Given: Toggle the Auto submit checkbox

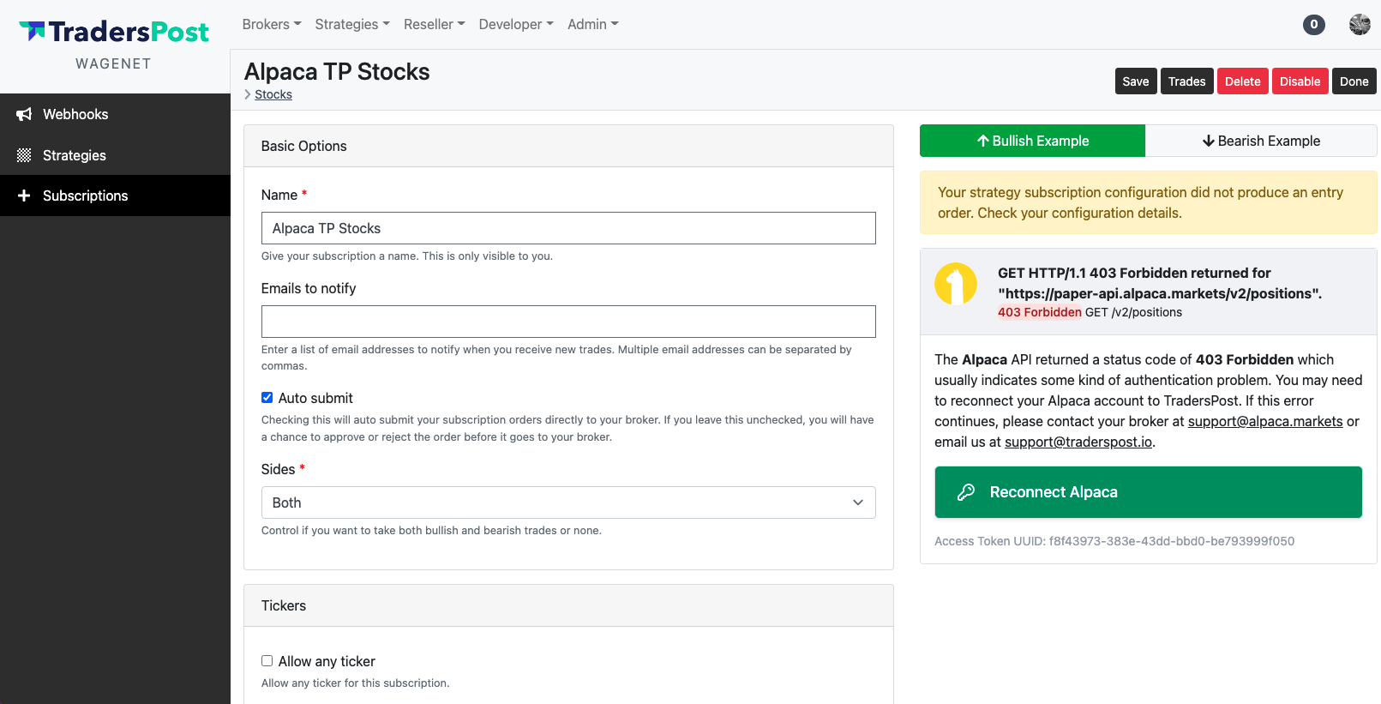Looking at the screenshot, I should (x=267, y=398).
